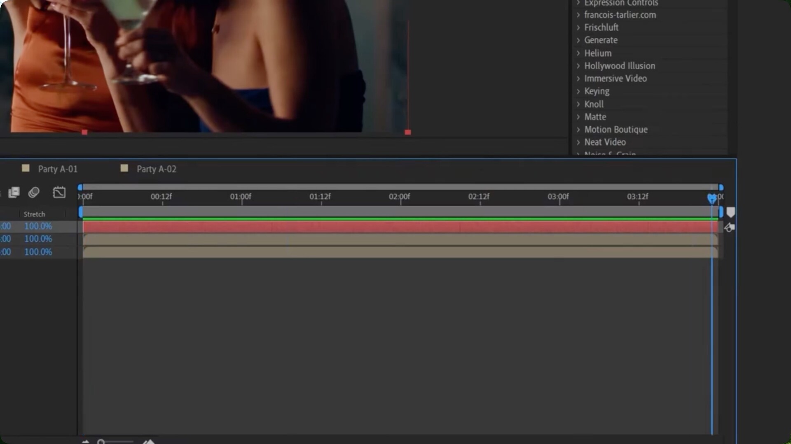Image resolution: width=791 pixels, height=444 pixels.
Task: Enable Motion Blur for the composition
Action: (x=34, y=192)
